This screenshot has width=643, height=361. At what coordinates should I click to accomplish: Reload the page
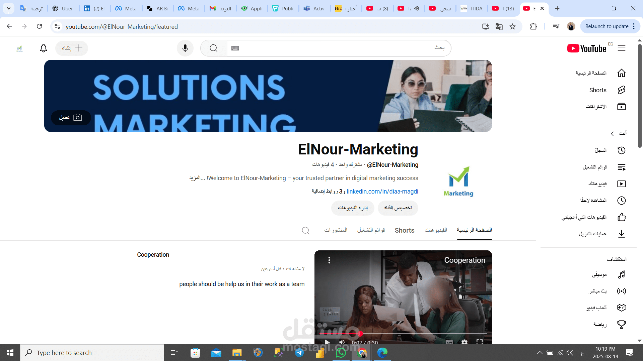pyautogui.click(x=39, y=26)
